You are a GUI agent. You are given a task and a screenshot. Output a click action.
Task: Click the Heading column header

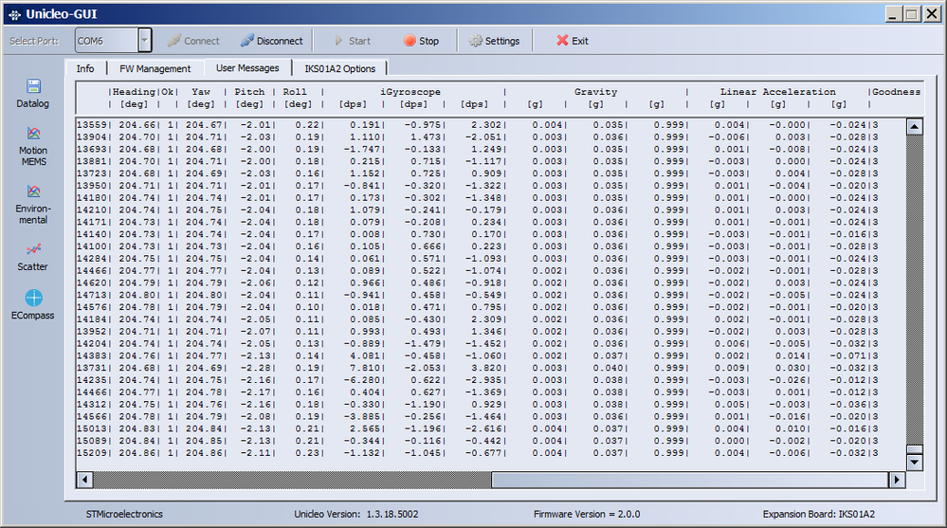click(134, 92)
